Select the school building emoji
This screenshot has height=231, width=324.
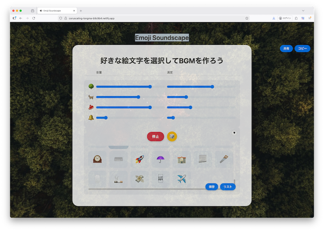coord(181,160)
